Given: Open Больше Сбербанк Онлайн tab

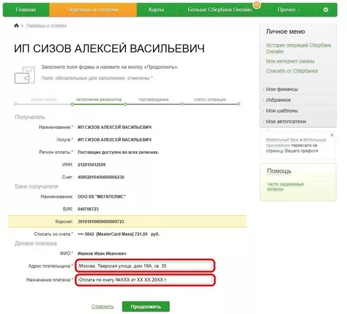Looking at the screenshot, I should pos(220,10).
